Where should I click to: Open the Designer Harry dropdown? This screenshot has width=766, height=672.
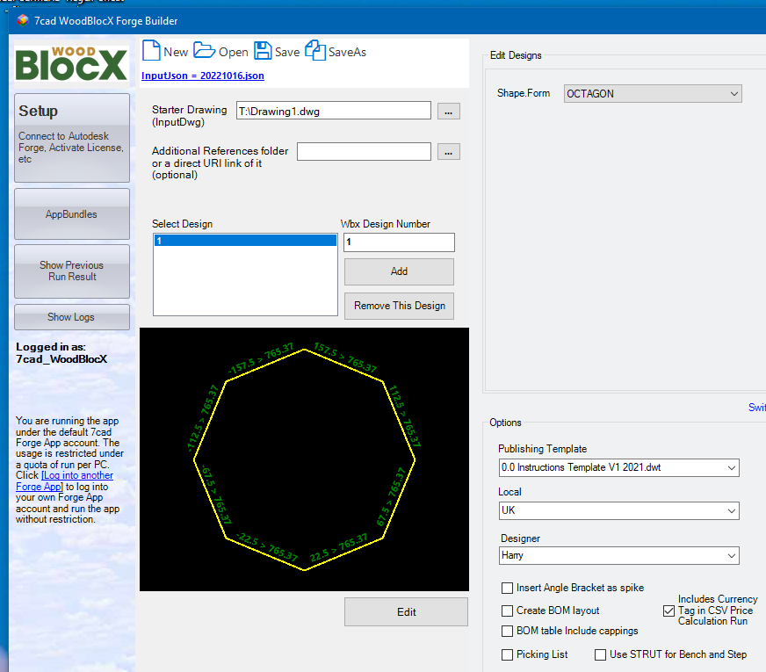click(x=619, y=555)
